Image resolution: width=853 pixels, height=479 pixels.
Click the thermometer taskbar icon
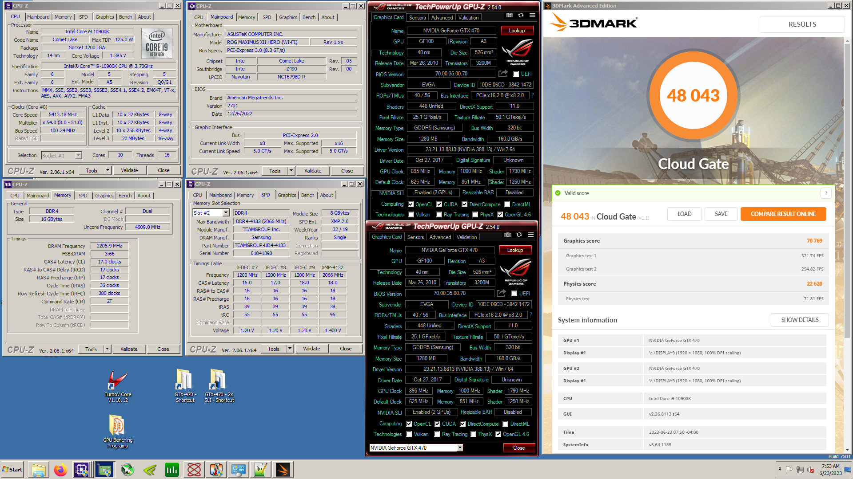coord(216,470)
